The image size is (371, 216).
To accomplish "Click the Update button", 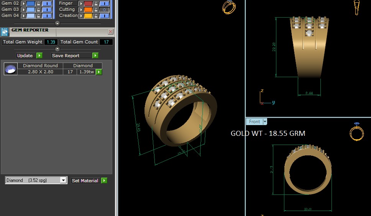I will click(26, 55).
